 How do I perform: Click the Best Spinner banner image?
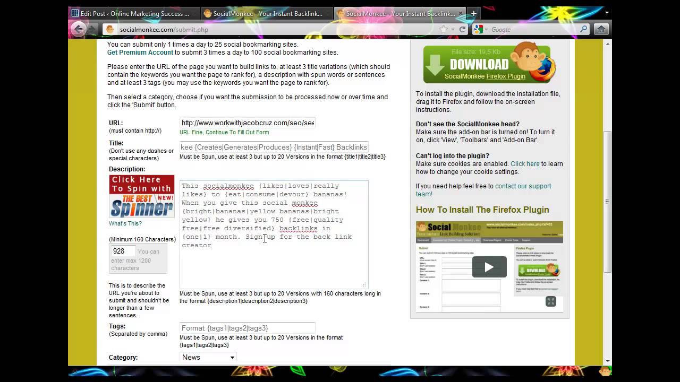(x=142, y=196)
